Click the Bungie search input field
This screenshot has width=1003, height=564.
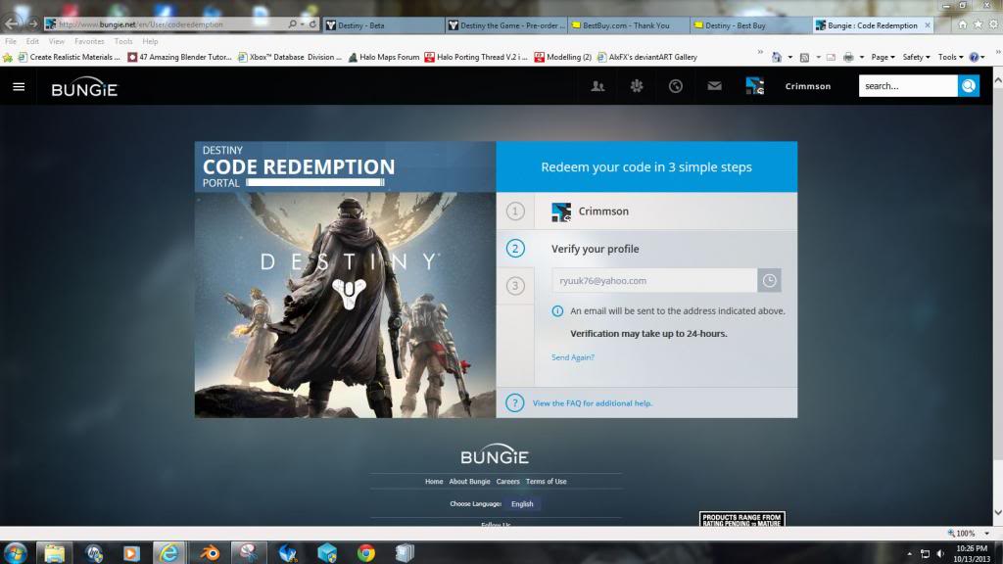tap(908, 86)
